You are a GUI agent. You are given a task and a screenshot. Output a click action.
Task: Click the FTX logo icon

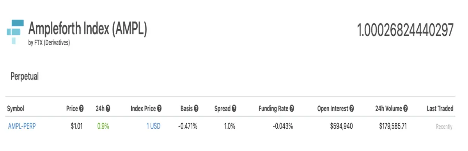coord(15,32)
